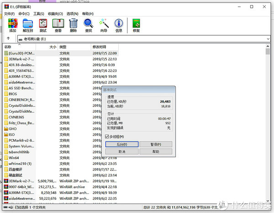Select the ISO folder icon
Image resolution: width=274 pixels, height=213 pixels.
pyautogui.click(x=6, y=135)
